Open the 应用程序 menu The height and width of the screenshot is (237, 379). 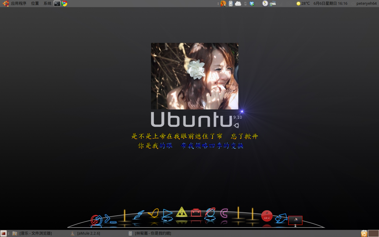click(x=19, y=4)
